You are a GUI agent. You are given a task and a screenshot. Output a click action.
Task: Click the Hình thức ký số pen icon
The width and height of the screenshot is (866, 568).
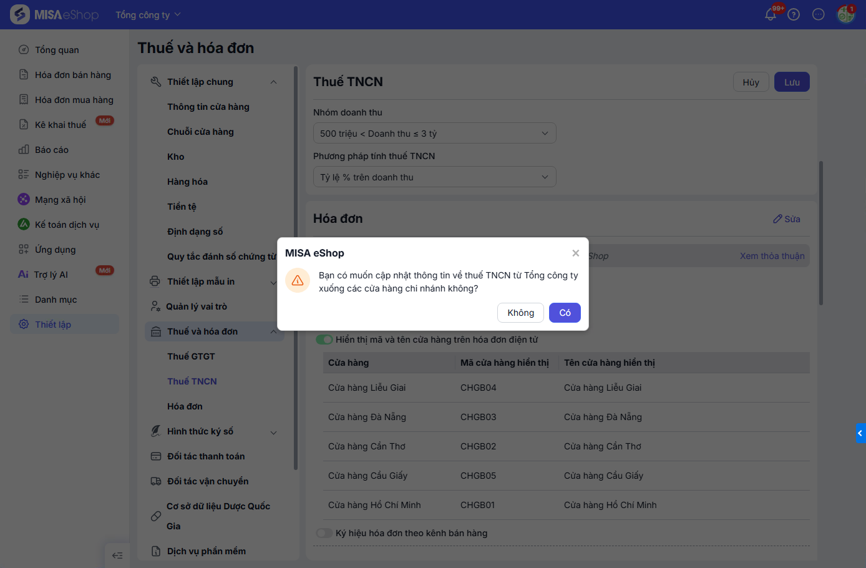point(156,431)
